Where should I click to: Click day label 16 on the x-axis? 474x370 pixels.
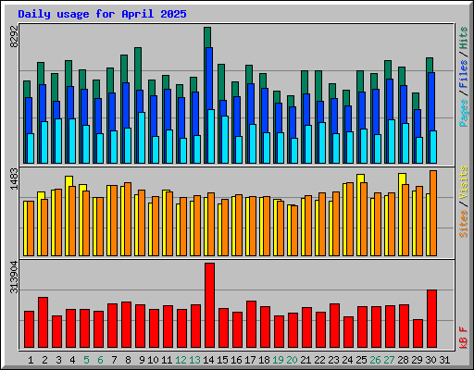tap(236, 360)
